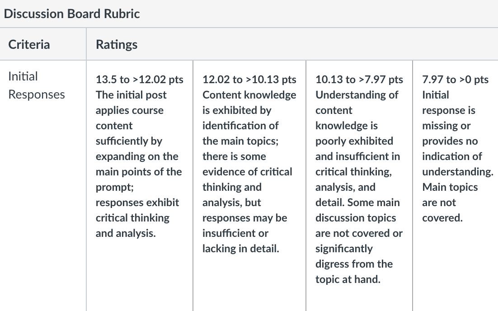Viewport: 498px width, 311px height.
Task: Click 'provides no indication of understanding' text
Action: point(458,156)
